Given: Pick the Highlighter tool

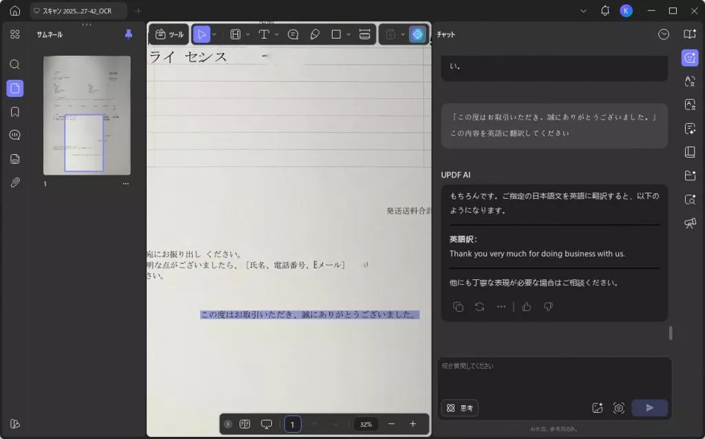Looking at the screenshot, I should coord(315,34).
